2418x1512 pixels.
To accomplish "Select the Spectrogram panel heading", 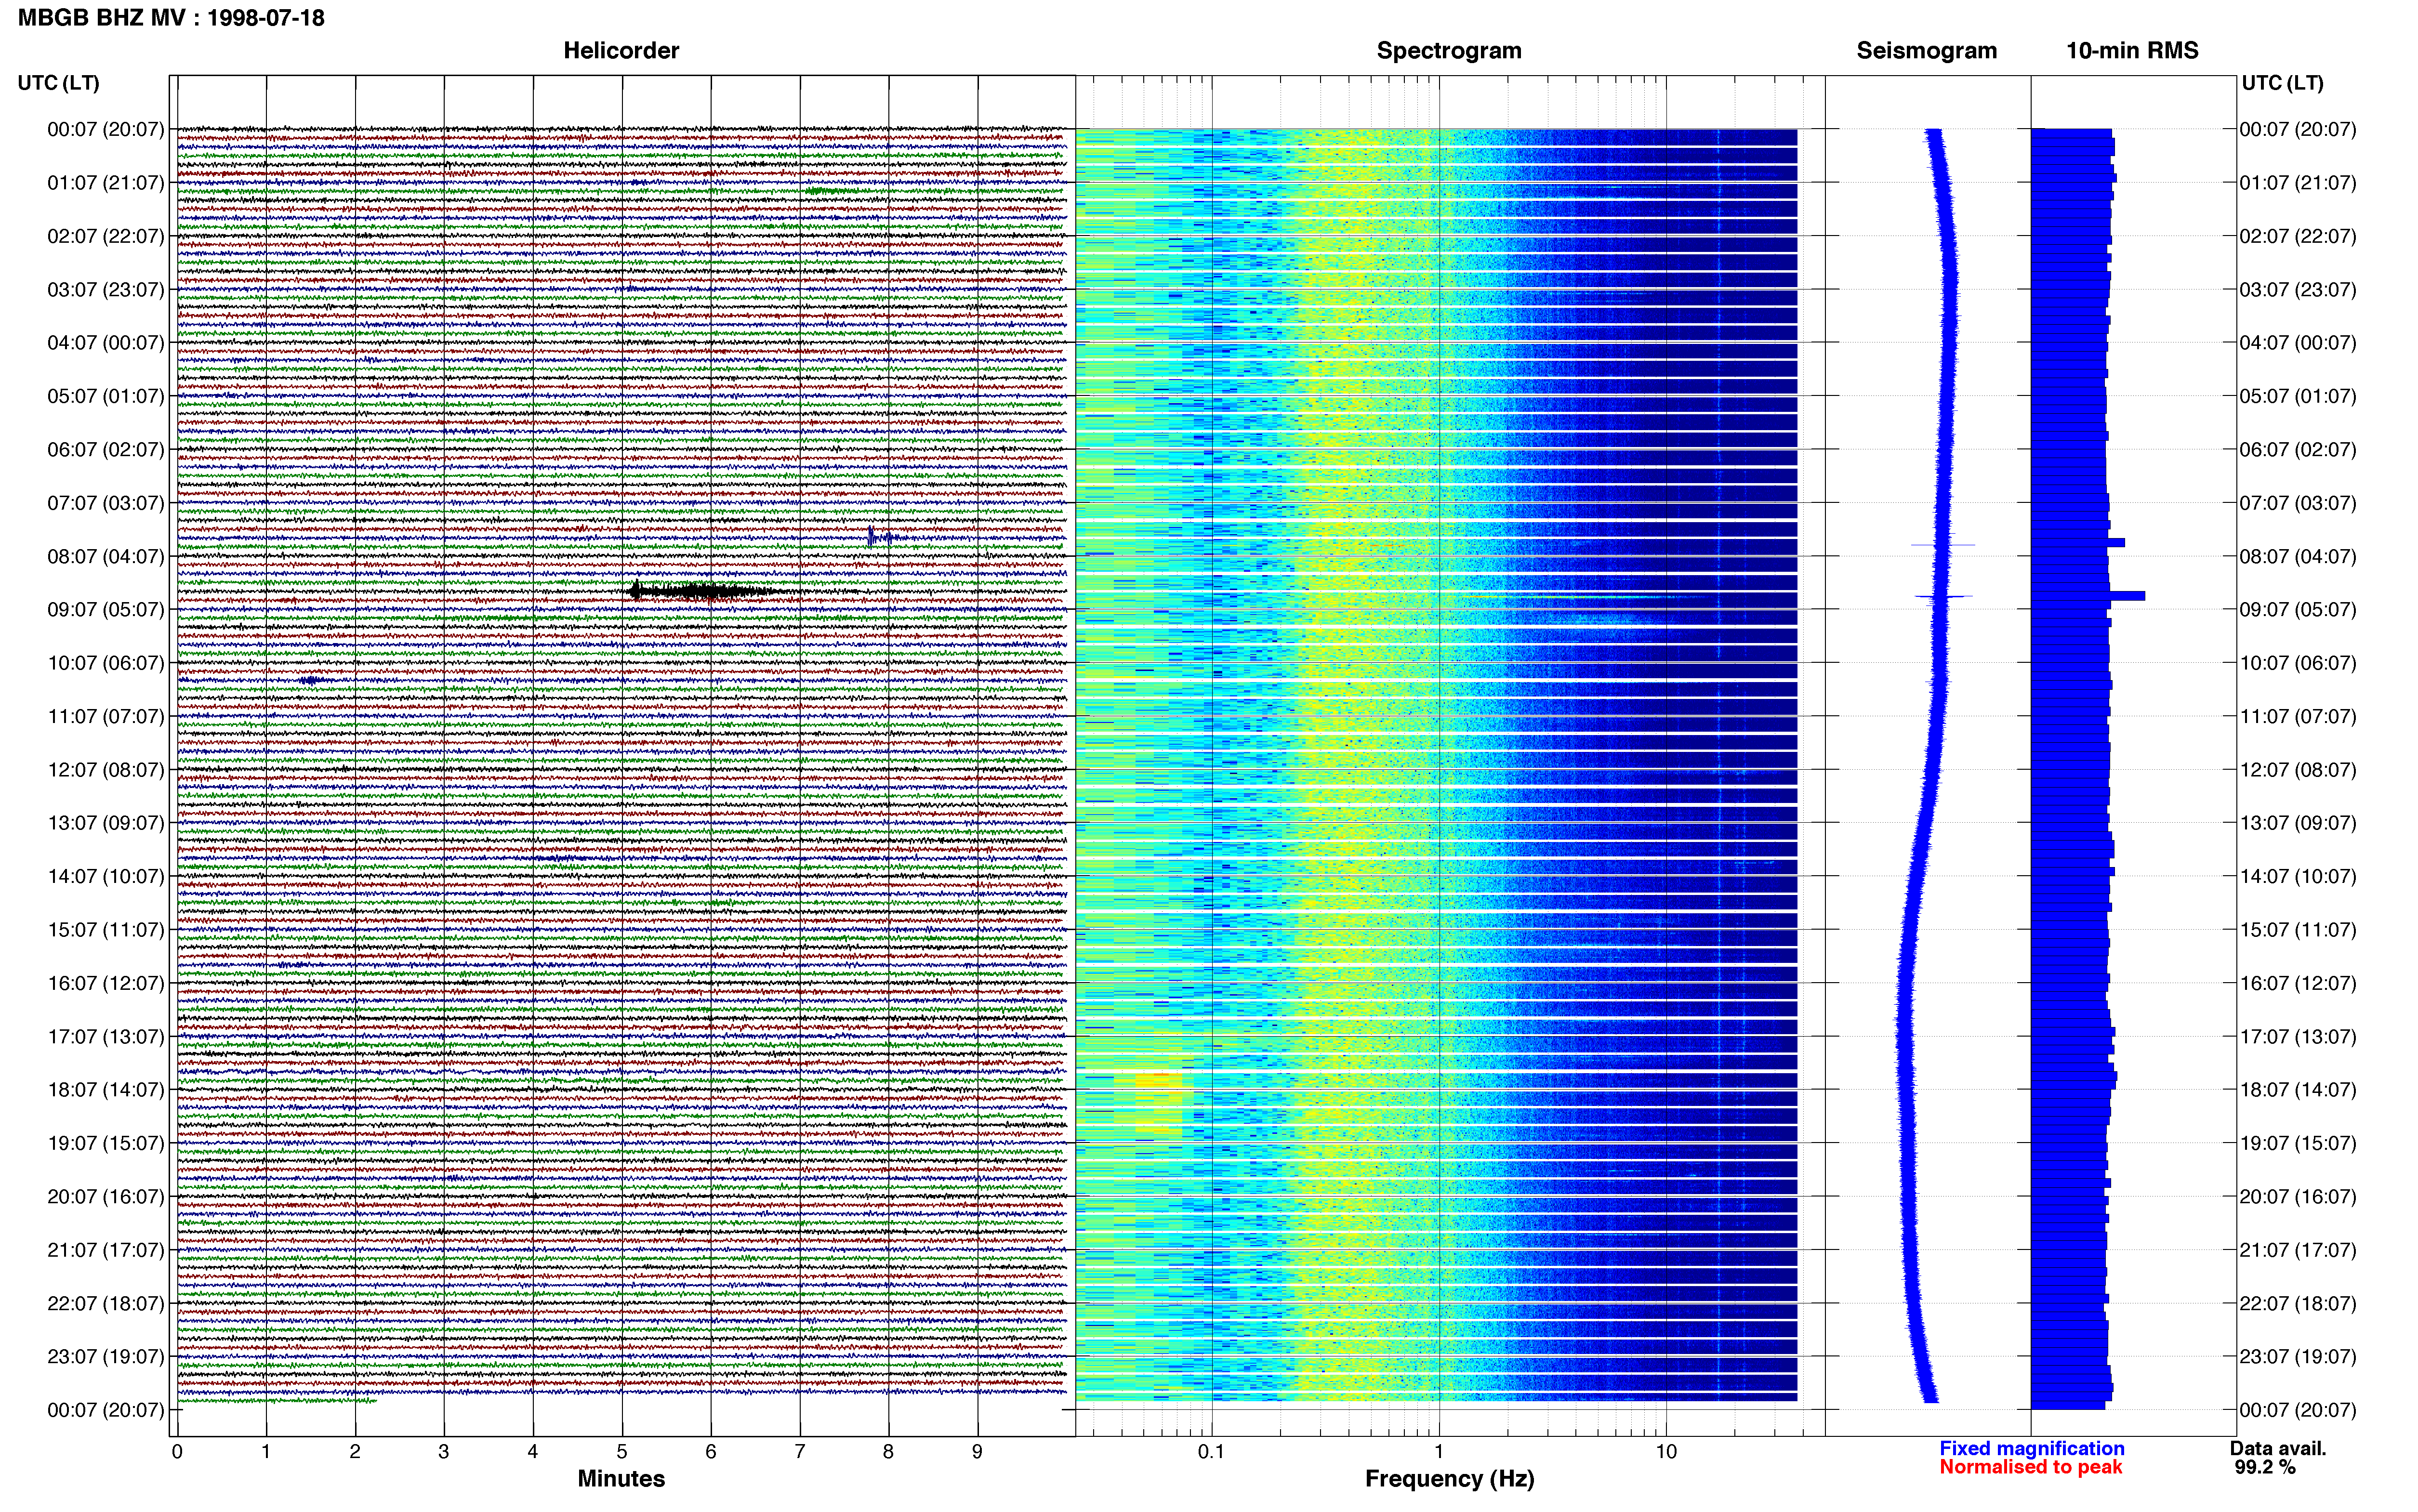I will point(1449,51).
